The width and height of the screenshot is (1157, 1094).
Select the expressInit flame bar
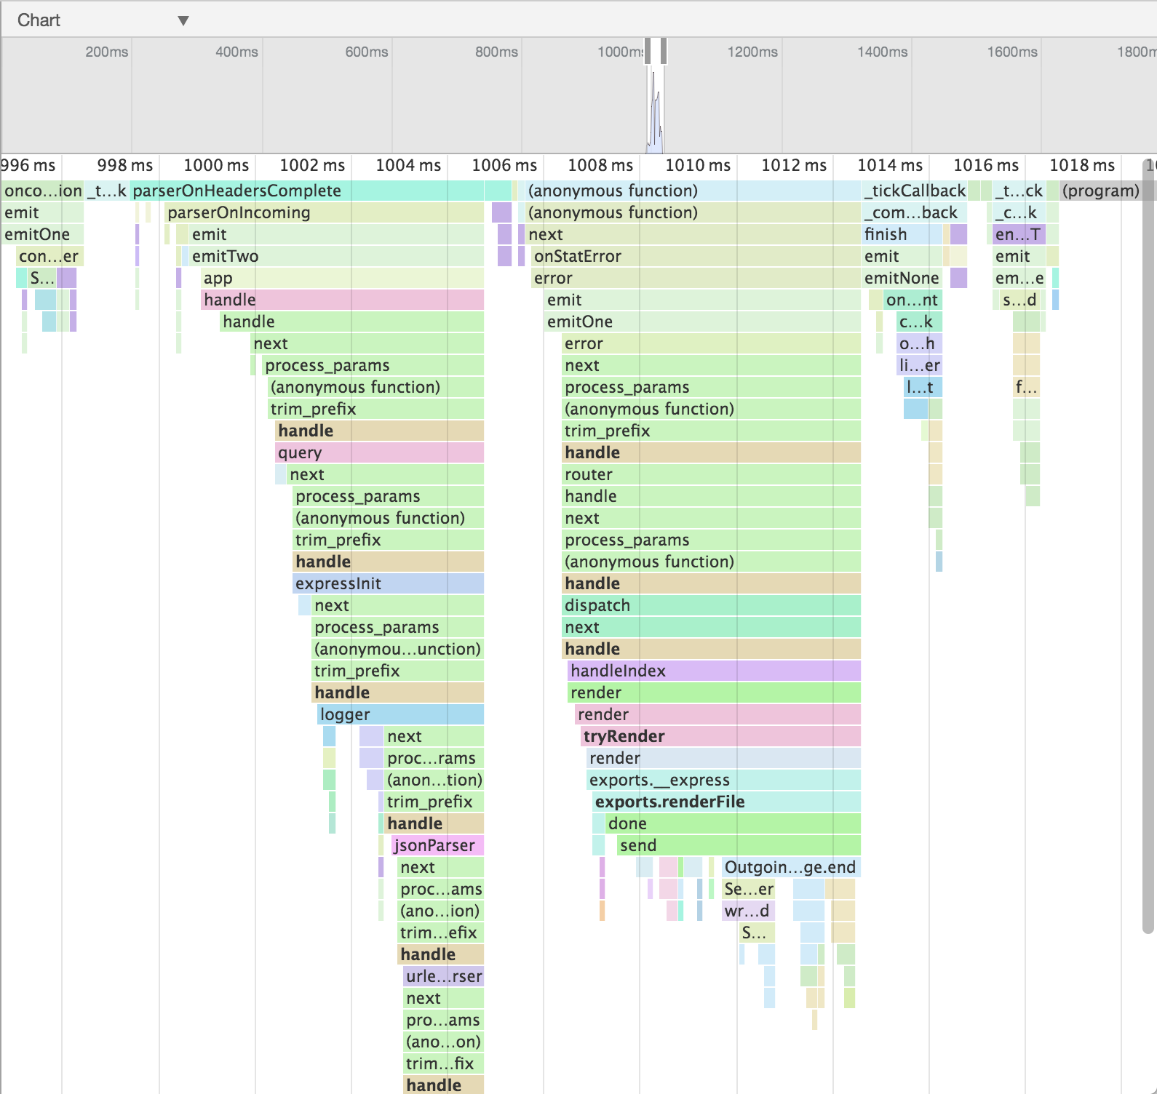point(388,583)
